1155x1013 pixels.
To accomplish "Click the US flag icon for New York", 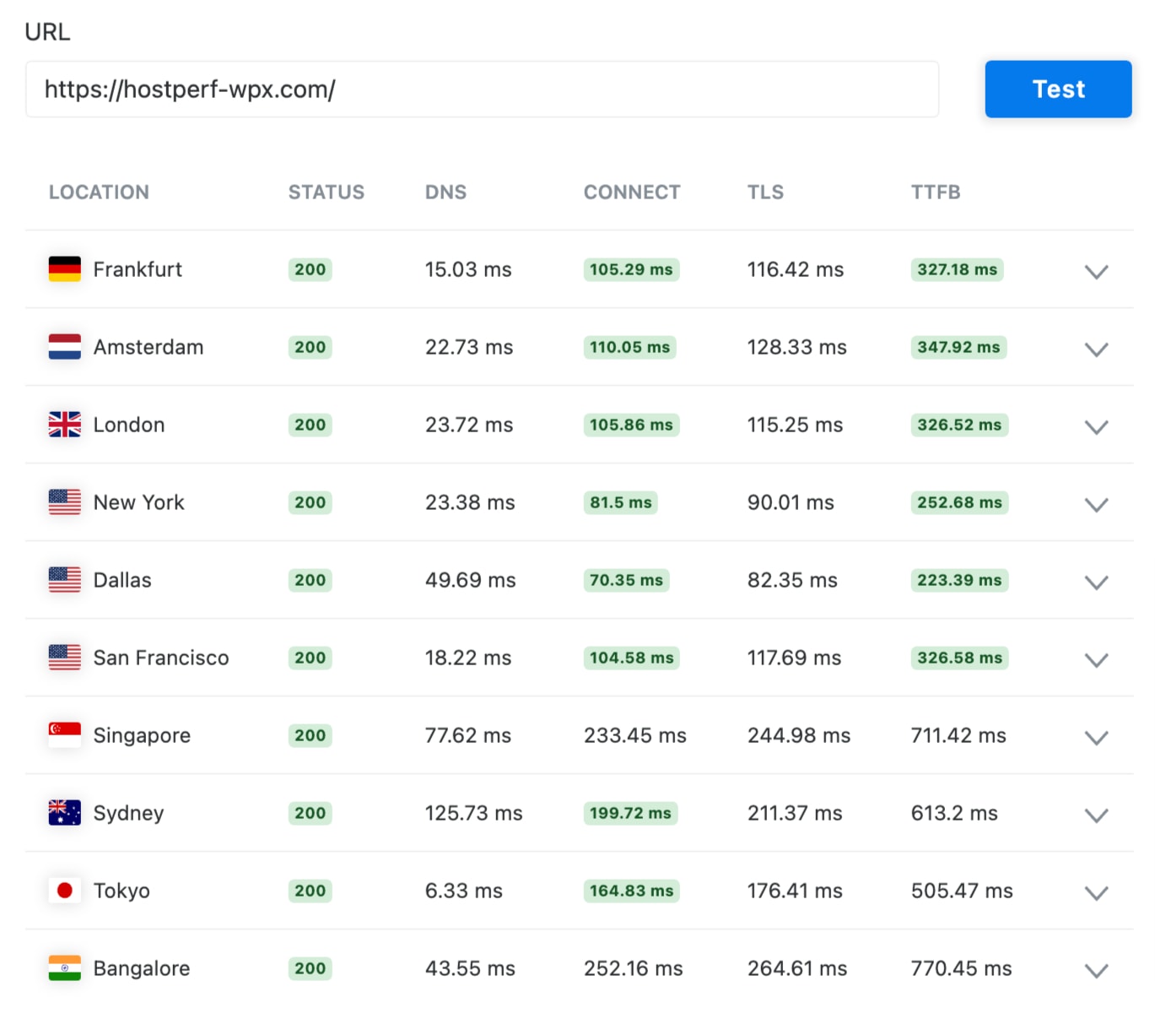I will coord(65,502).
